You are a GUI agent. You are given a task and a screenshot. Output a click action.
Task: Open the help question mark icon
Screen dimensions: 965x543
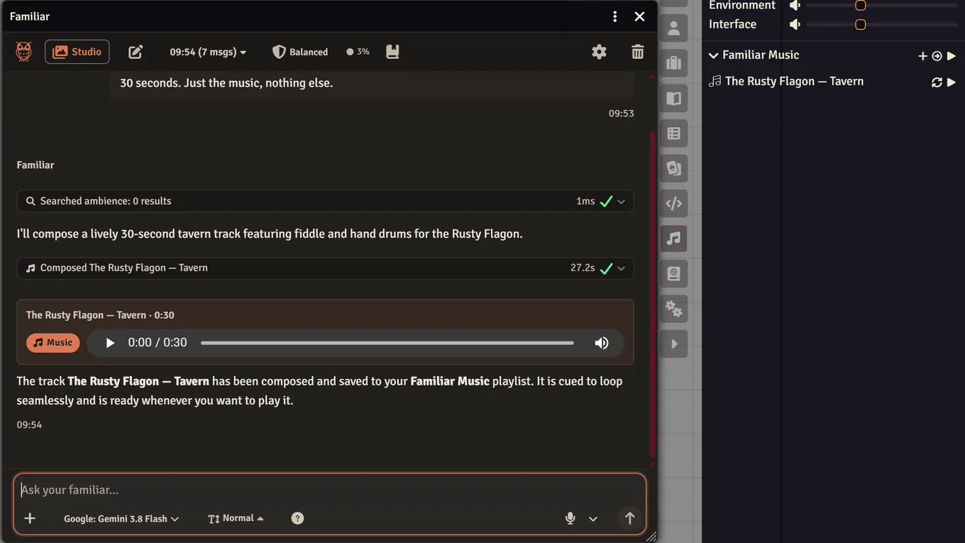pos(297,518)
